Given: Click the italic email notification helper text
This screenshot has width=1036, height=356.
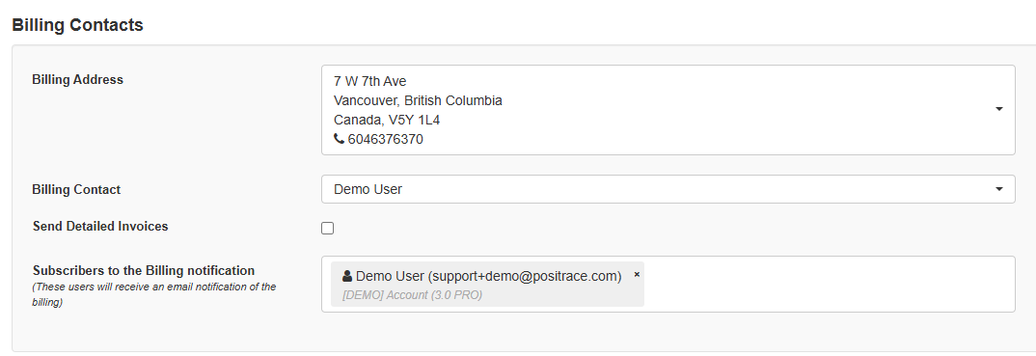Looking at the screenshot, I should 154,294.
